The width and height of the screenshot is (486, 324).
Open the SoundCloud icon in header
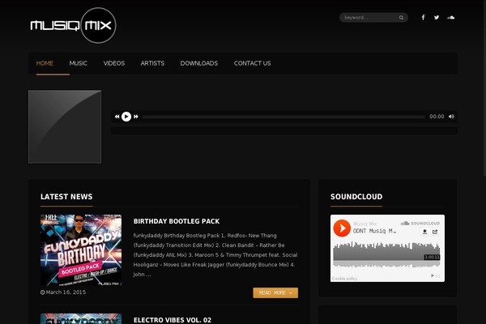pos(450,17)
